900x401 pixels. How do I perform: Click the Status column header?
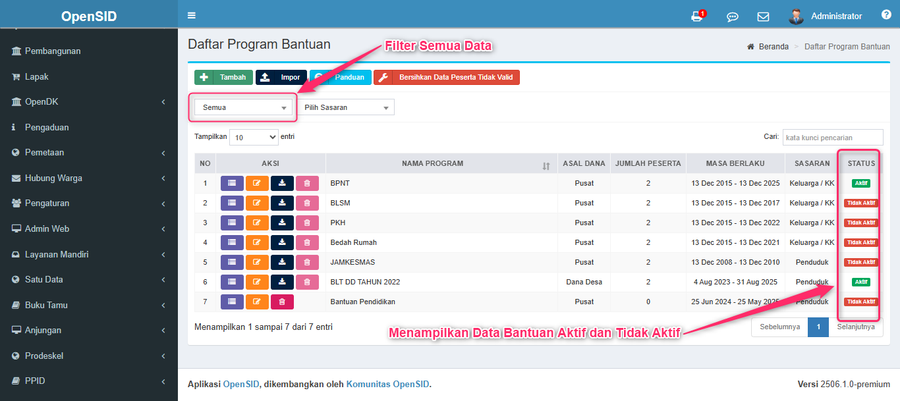861,163
